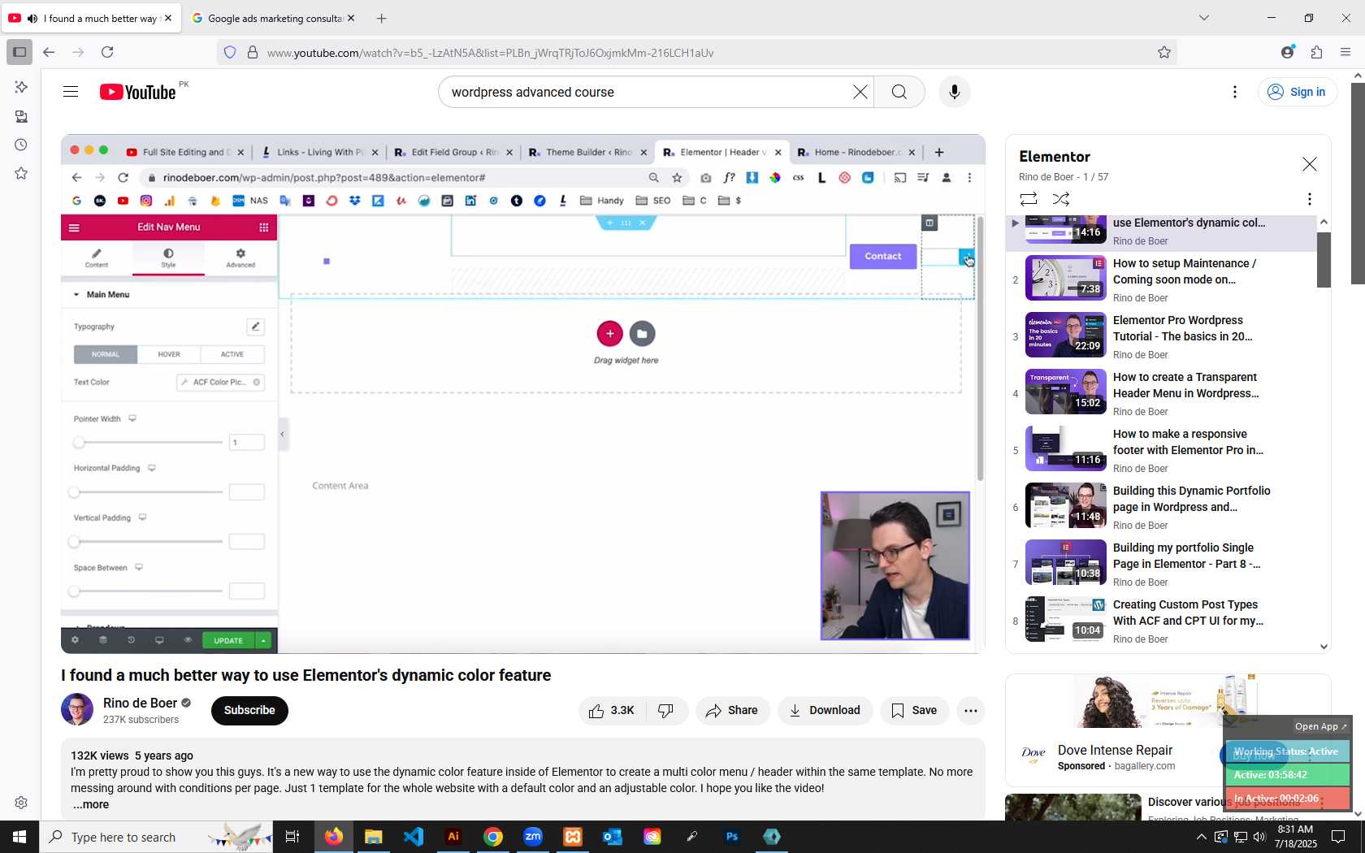Show hidden system tray icons
1365x853 pixels.
[x=1201, y=837]
